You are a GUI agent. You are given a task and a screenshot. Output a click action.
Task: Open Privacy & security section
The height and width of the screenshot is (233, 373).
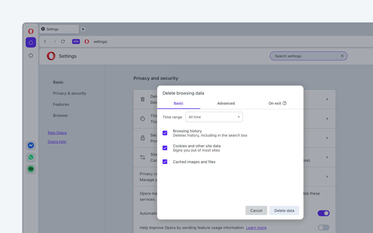coord(69,93)
